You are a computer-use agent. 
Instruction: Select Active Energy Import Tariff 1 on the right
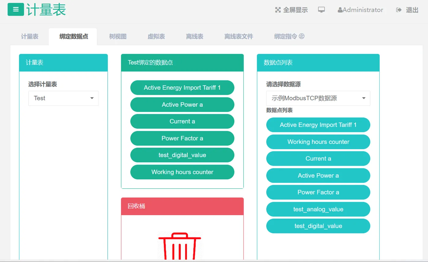pyautogui.click(x=318, y=125)
